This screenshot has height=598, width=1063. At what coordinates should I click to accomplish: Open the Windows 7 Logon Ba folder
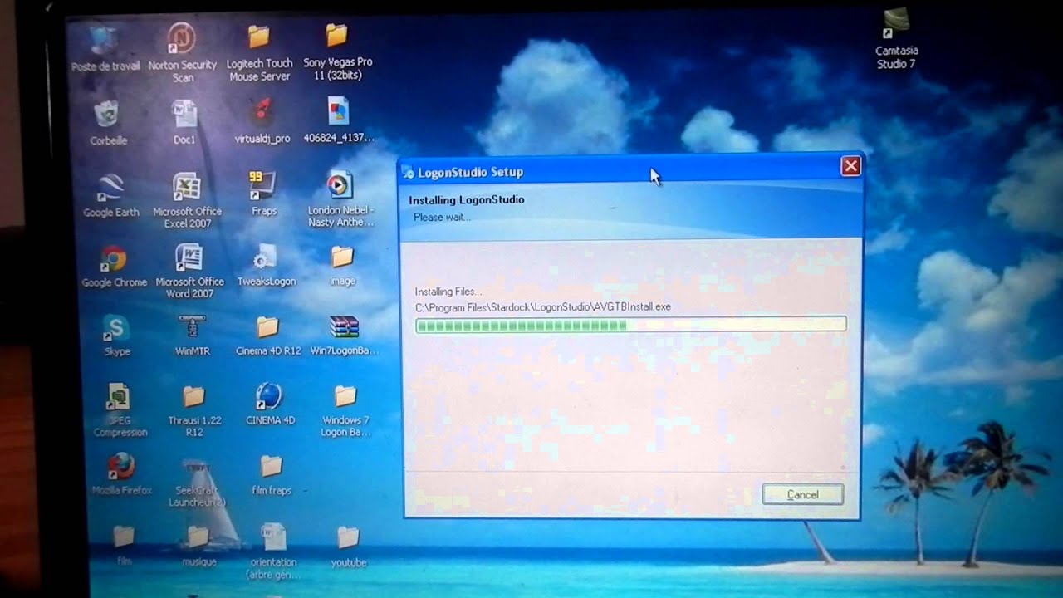pyautogui.click(x=345, y=395)
